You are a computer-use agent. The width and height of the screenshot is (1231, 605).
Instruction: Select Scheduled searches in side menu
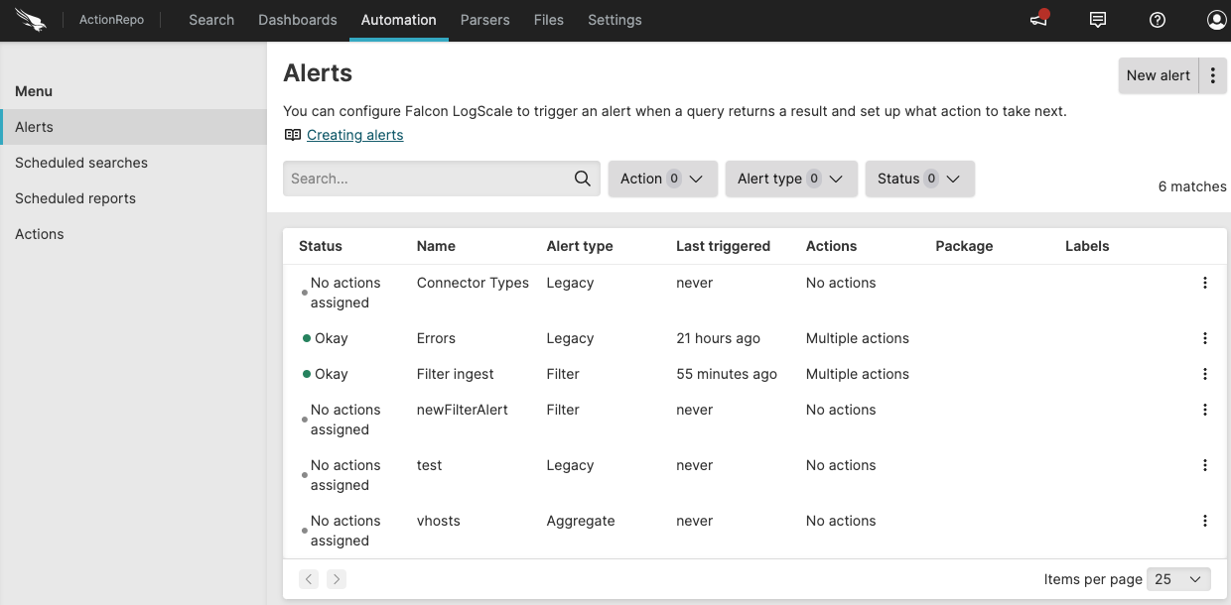[81, 163]
